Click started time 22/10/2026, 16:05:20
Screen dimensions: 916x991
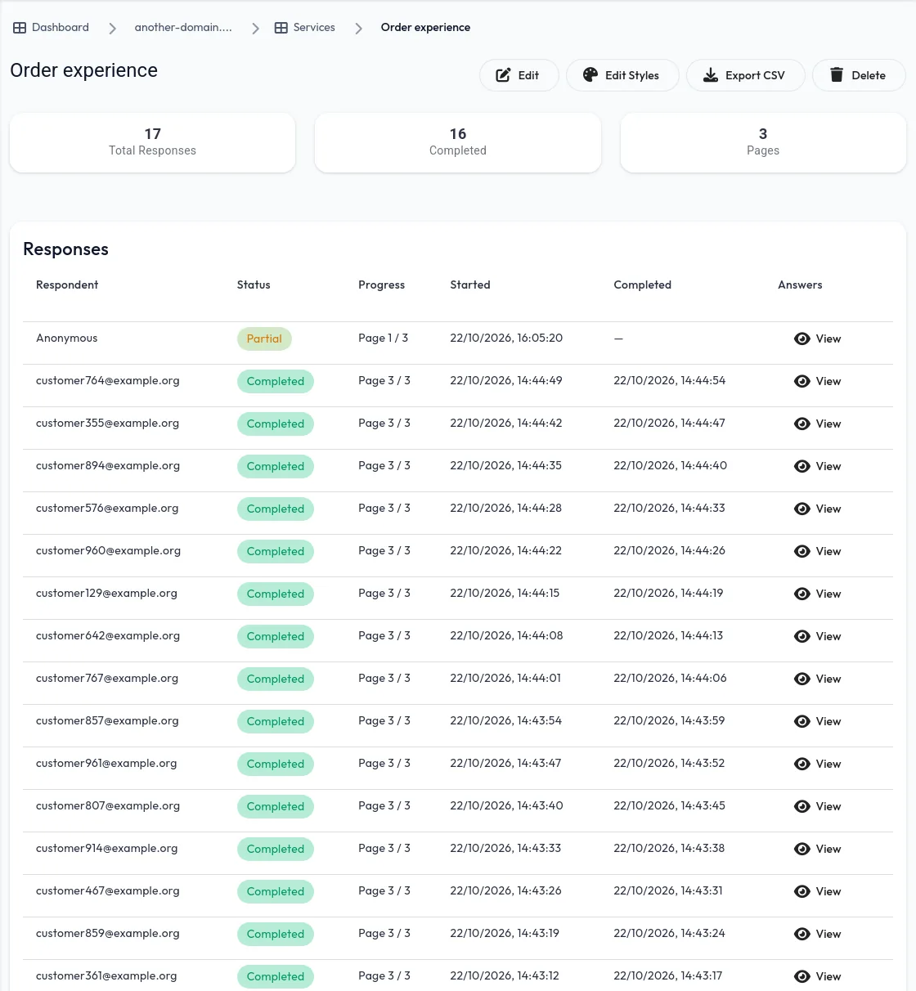(x=506, y=338)
